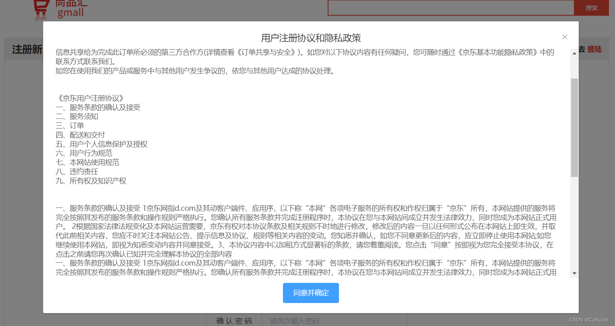Close the agreement dialog with X
The height and width of the screenshot is (326, 615).
565,37
